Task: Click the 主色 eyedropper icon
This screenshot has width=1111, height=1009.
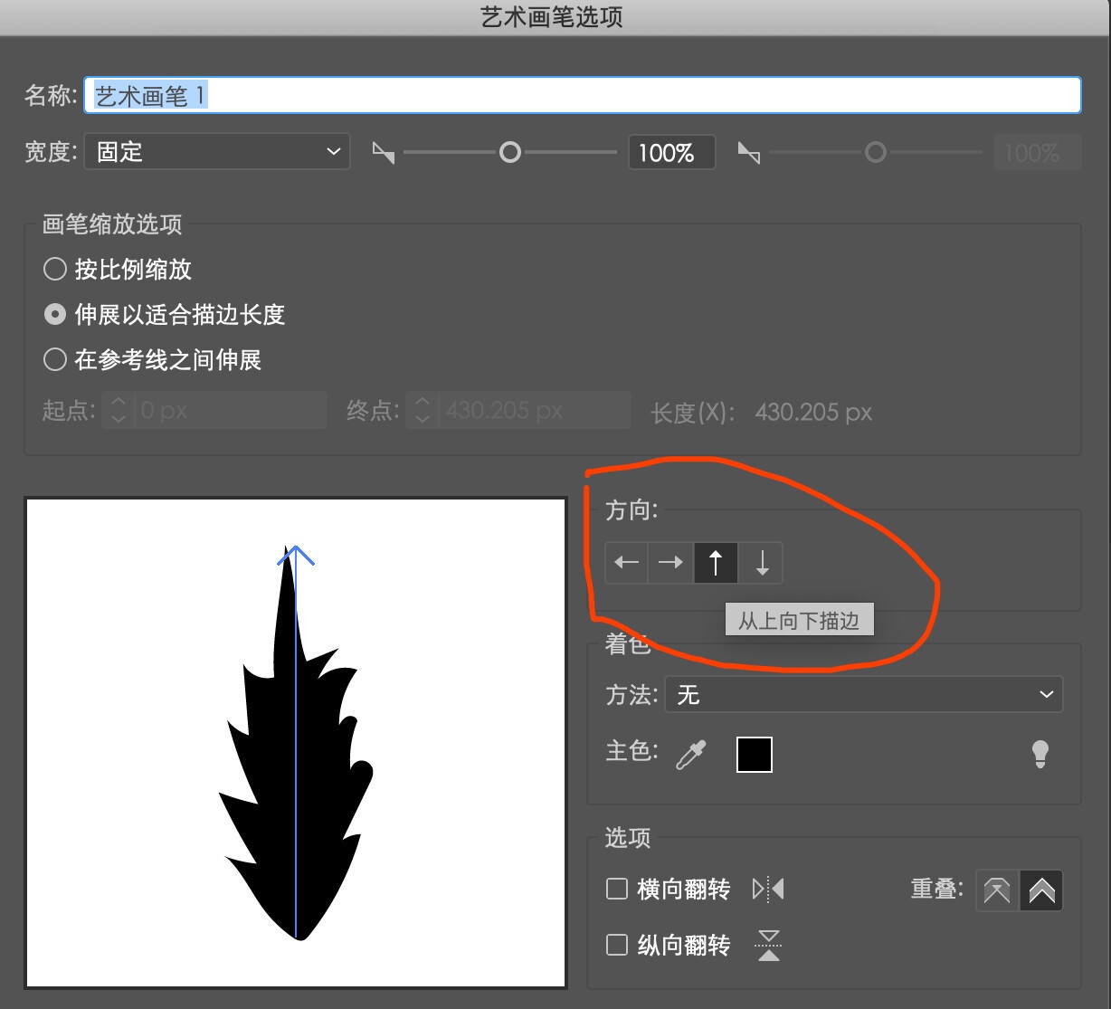Action: [x=690, y=754]
